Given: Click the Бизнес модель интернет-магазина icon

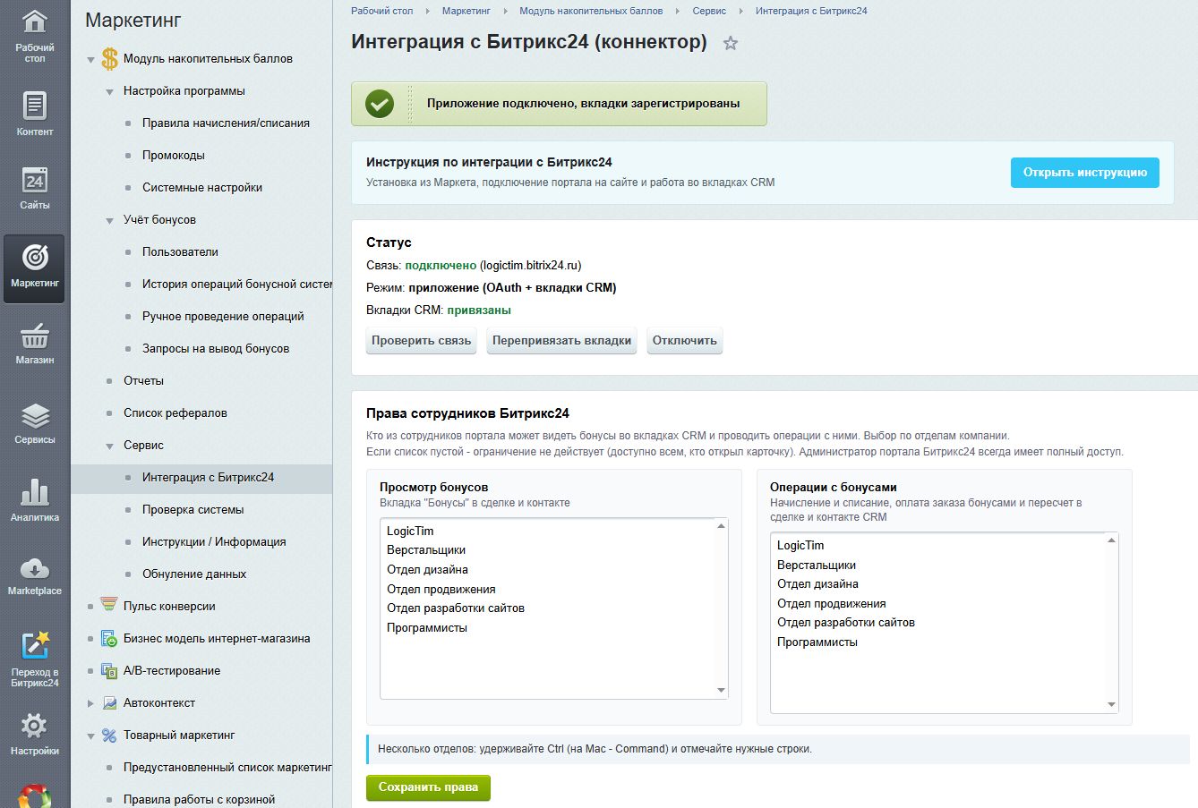Looking at the screenshot, I should click(x=109, y=639).
